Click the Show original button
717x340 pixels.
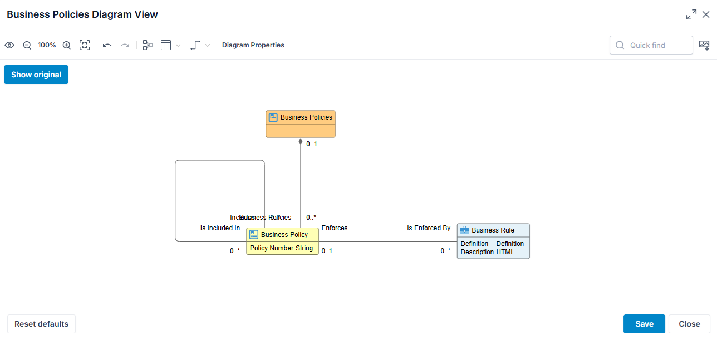[x=36, y=75]
